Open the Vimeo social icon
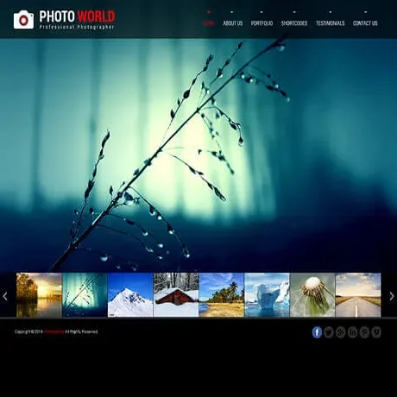397x397 pixels. click(x=376, y=332)
